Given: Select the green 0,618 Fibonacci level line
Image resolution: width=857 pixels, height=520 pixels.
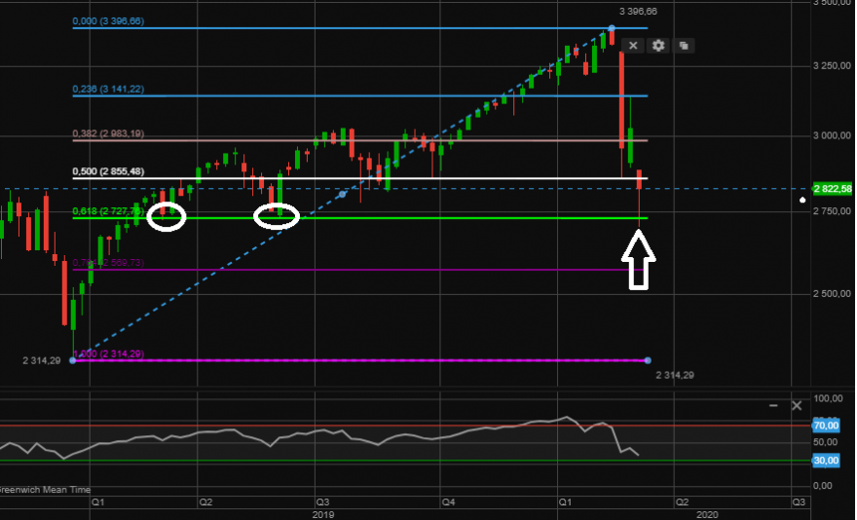Looking at the screenshot, I should pyautogui.click(x=360, y=218).
